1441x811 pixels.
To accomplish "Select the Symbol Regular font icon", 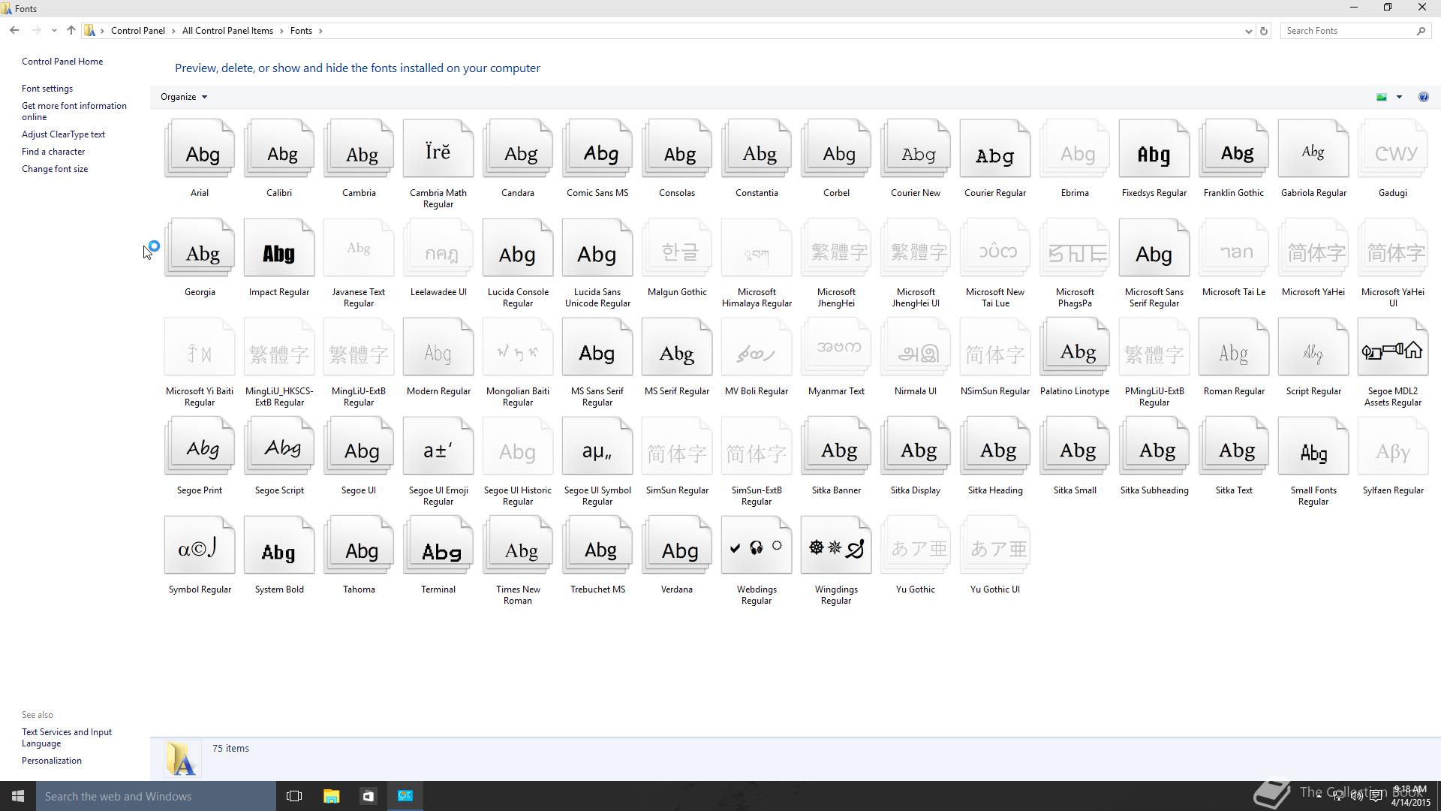I will pyautogui.click(x=199, y=545).
